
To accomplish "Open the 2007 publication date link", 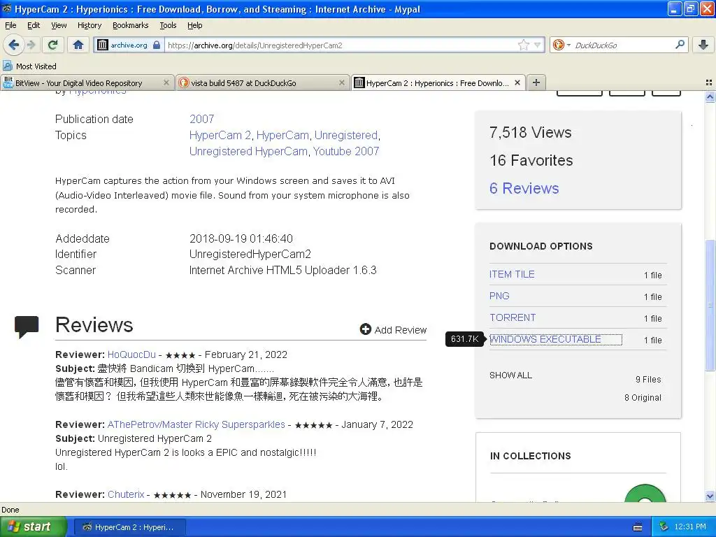I will point(202,119).
